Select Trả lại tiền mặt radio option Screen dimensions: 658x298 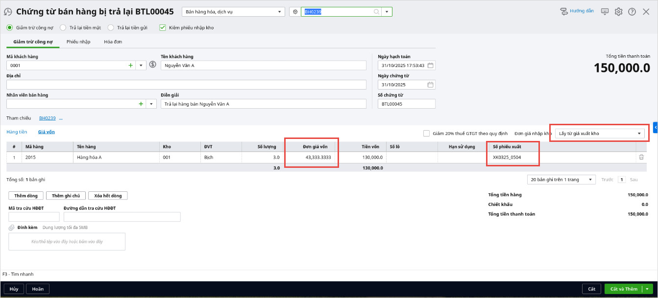coord(63,28)
